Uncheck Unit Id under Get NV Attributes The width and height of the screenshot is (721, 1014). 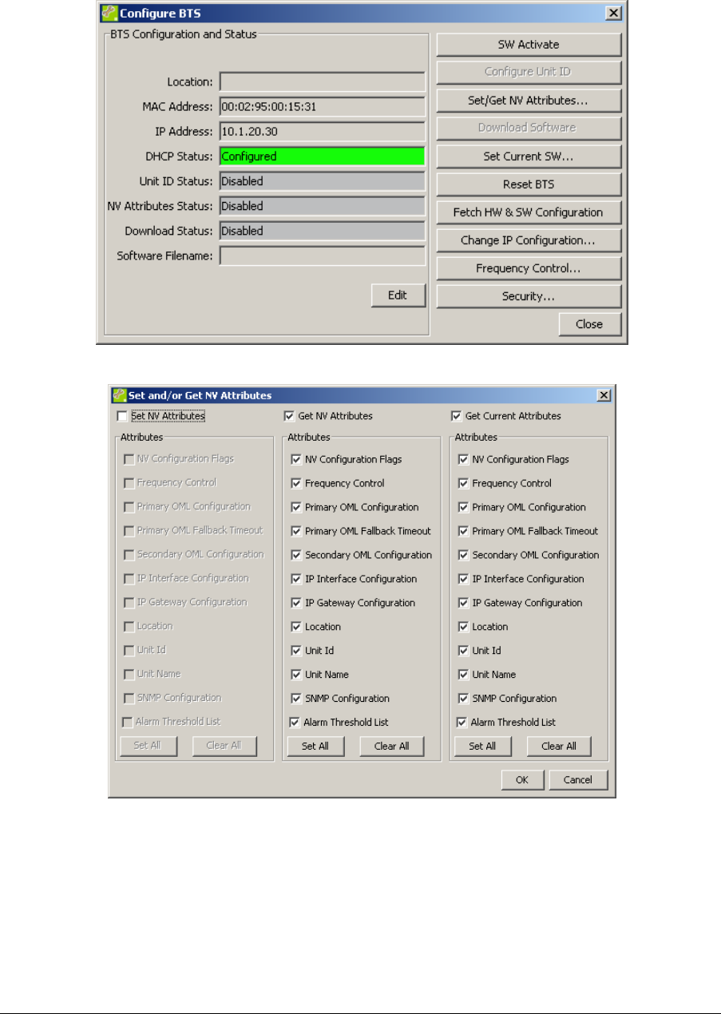point(296,652)
